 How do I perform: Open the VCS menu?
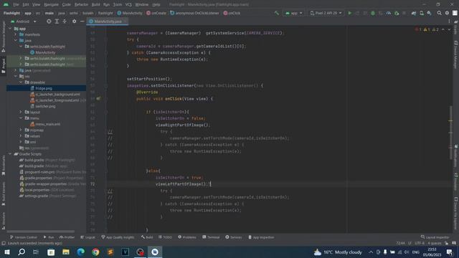pos(128,5)
